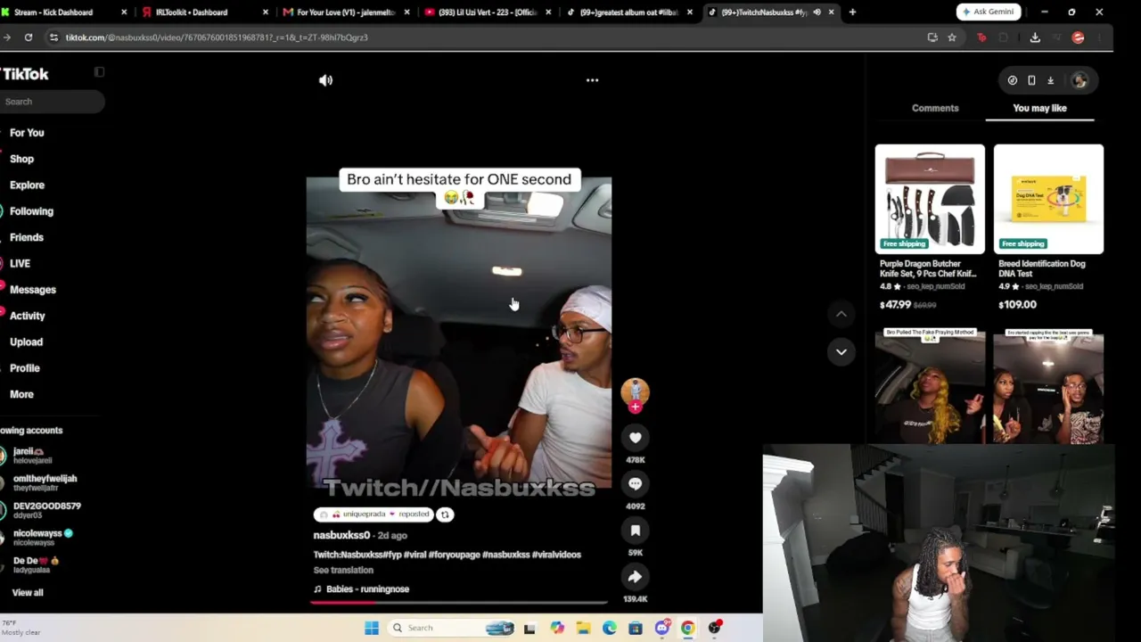Open the taskbar weather widget
The height and width of the screenshot is (642, 1141).
[21, 628]
